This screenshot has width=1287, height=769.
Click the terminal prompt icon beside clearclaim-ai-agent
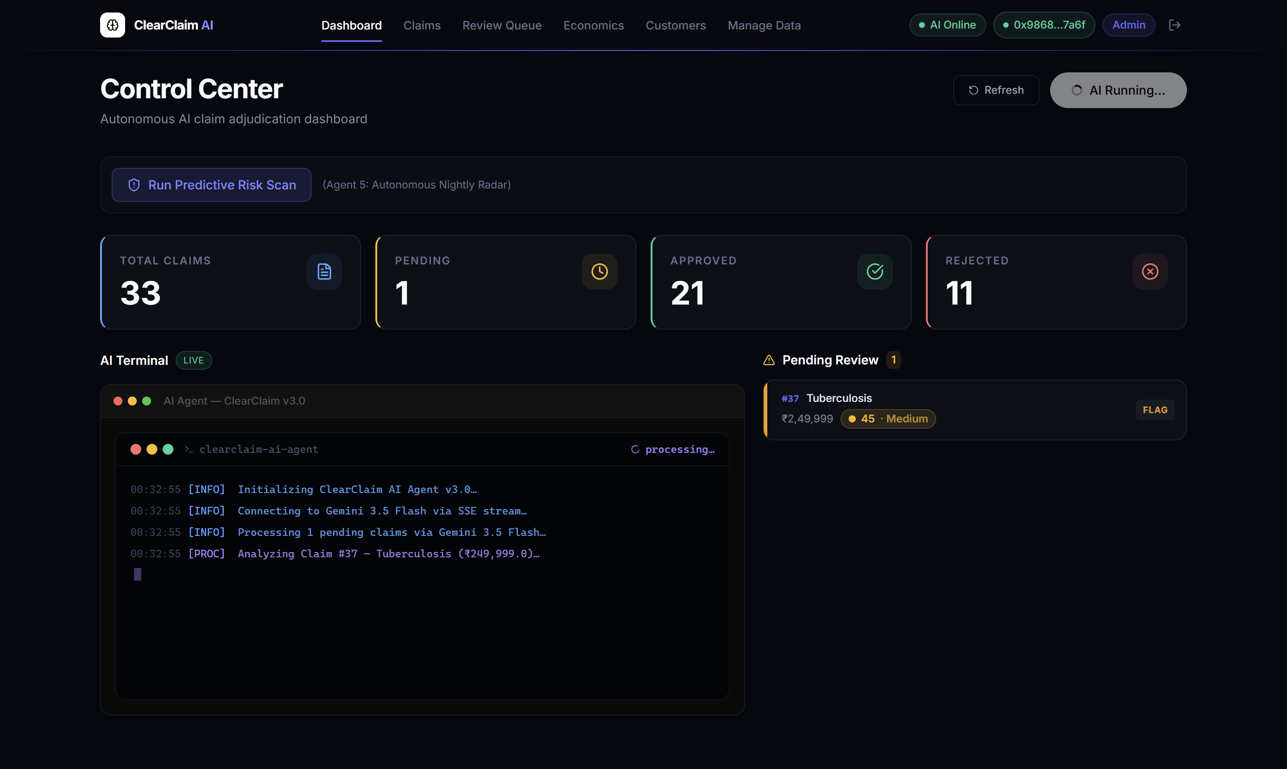[x=189, y=449]
